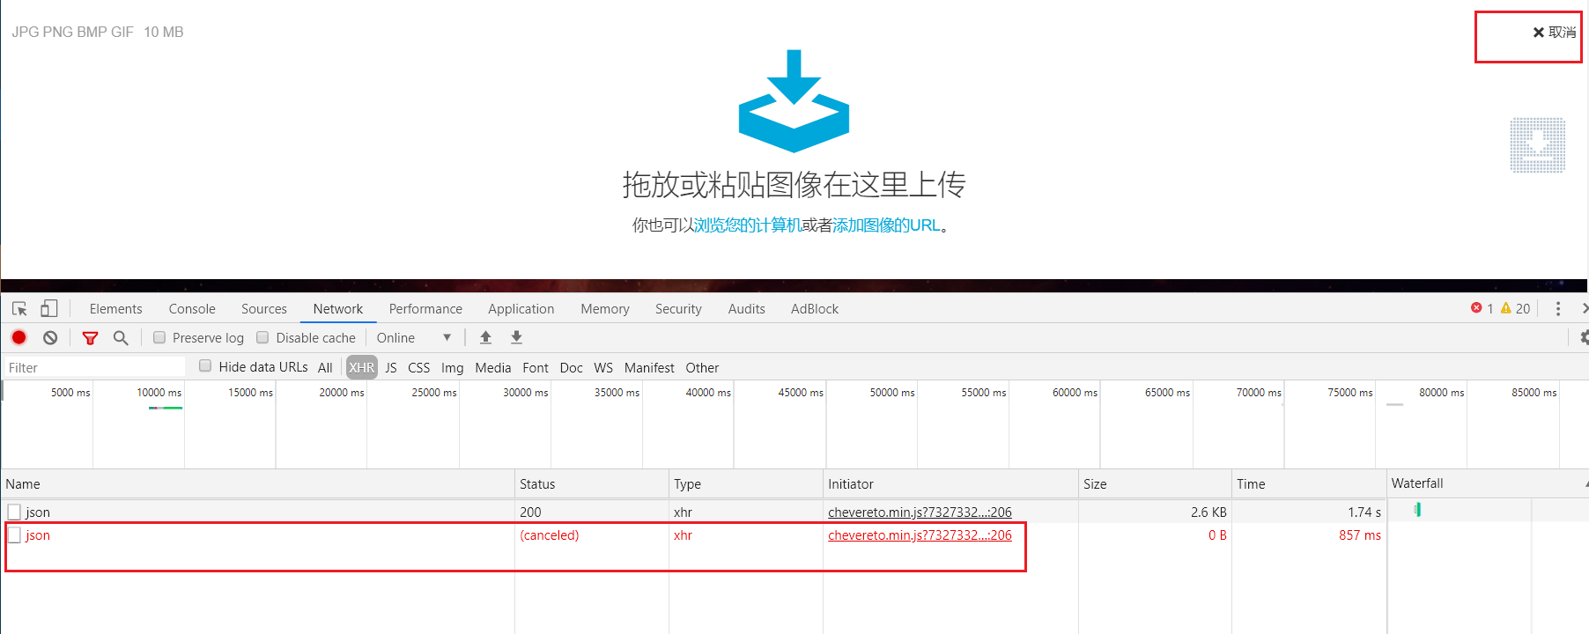The image size is (1589, 634).
Task: Toggle the device toolbar icon
Action: click(x=49, y=309)
